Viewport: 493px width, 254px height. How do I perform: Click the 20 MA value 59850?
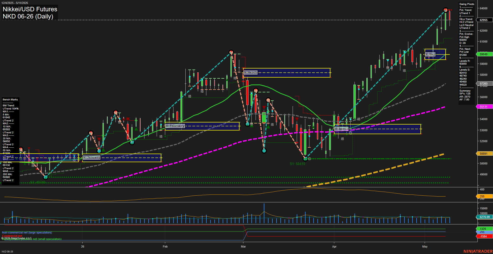[6, 141]
